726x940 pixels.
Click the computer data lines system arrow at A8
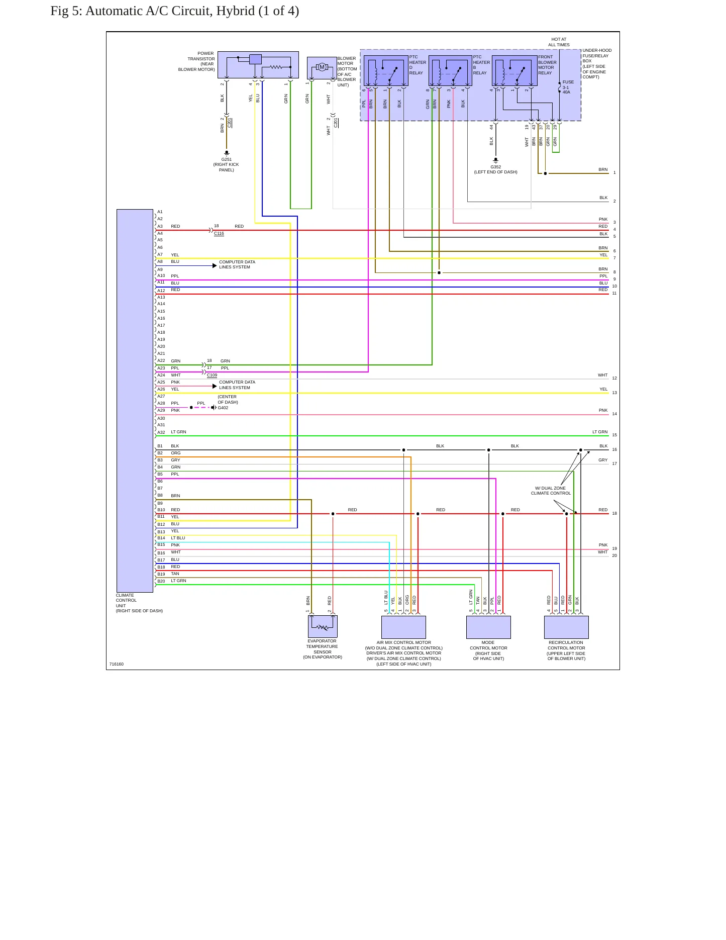click(215, 265)
